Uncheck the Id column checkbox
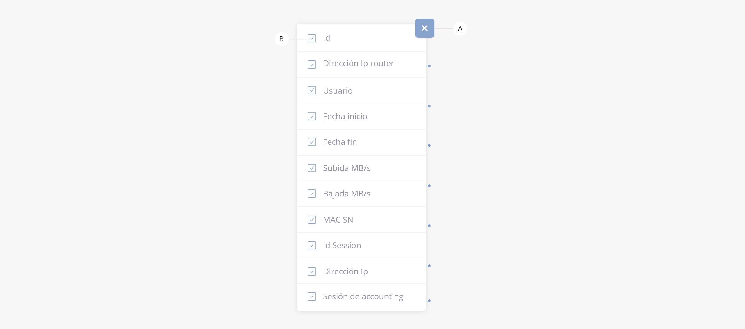 pyautogui.click(x=312, y=38)
